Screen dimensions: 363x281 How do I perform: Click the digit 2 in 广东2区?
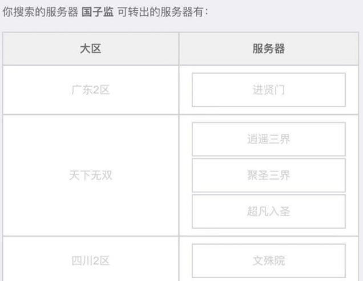point(96,89)
